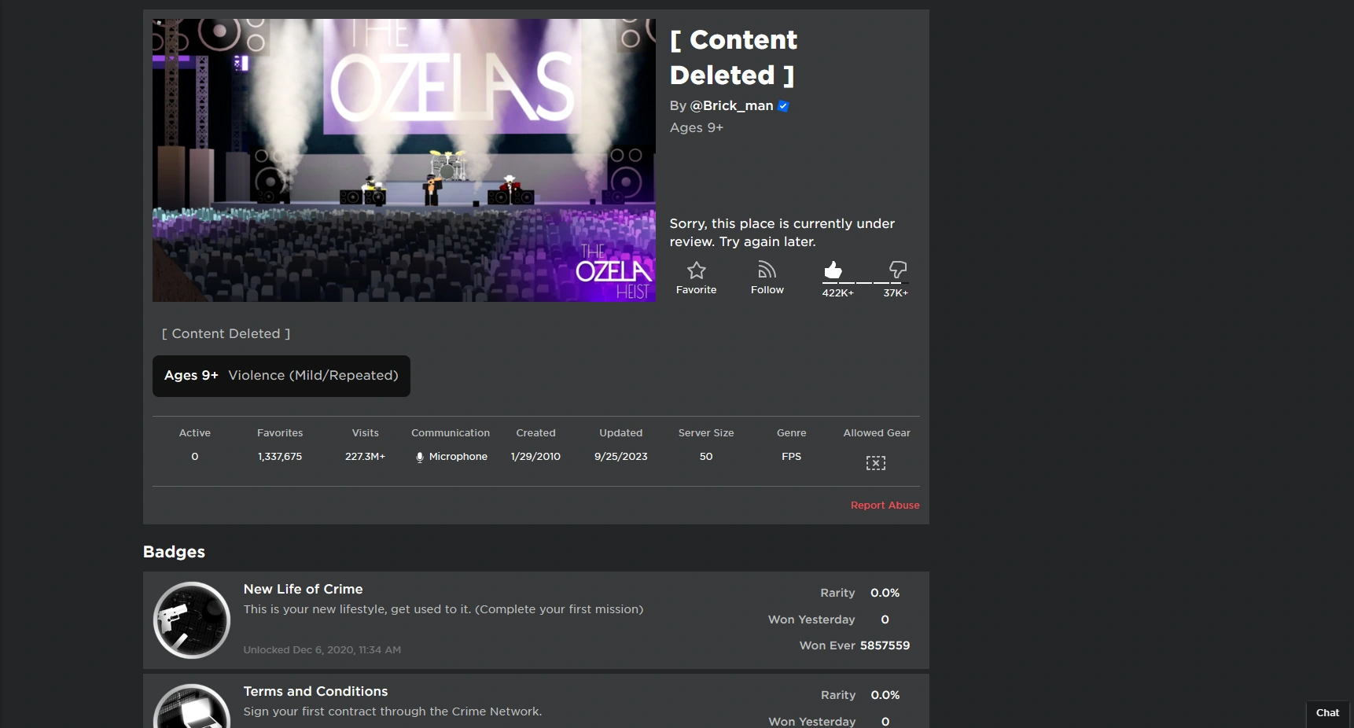Click the verified badge next to @Brick_man
The image size is (1354, 728).
(783, 106)
